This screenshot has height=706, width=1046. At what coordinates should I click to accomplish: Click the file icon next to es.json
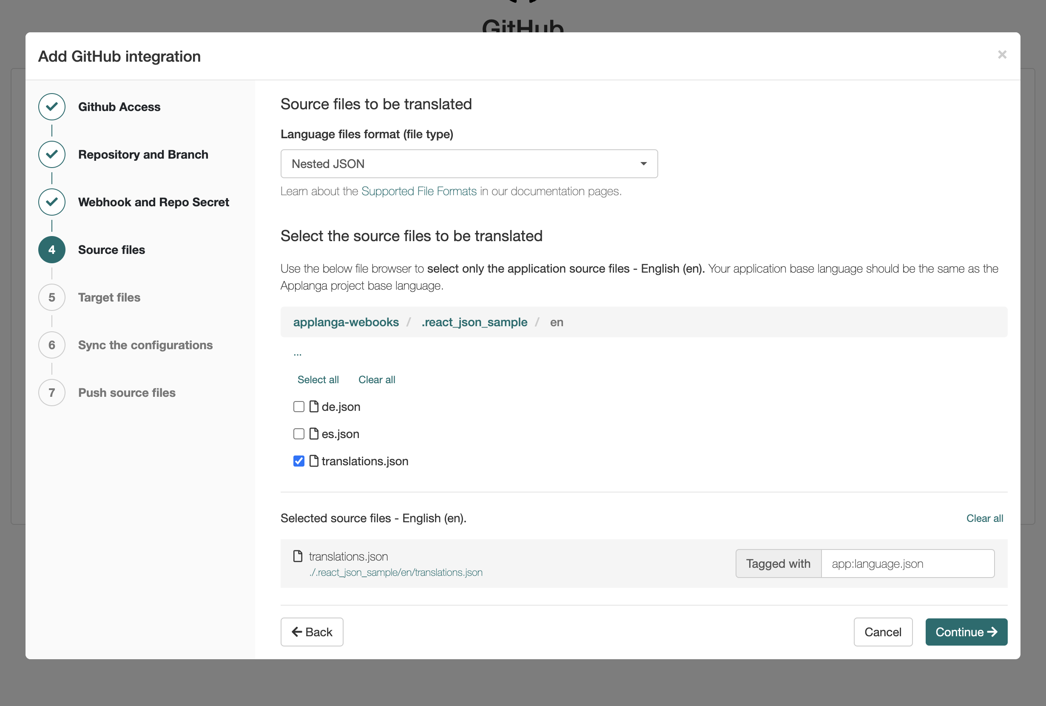[x=314, y=434]
